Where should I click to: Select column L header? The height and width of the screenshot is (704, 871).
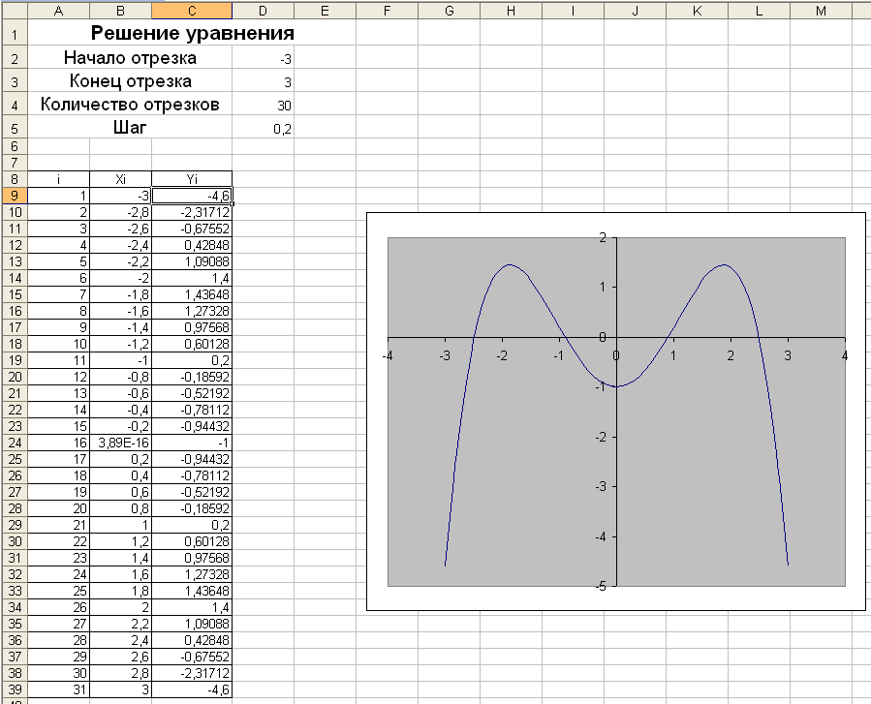pyautogui.click(x=760, y=11)
